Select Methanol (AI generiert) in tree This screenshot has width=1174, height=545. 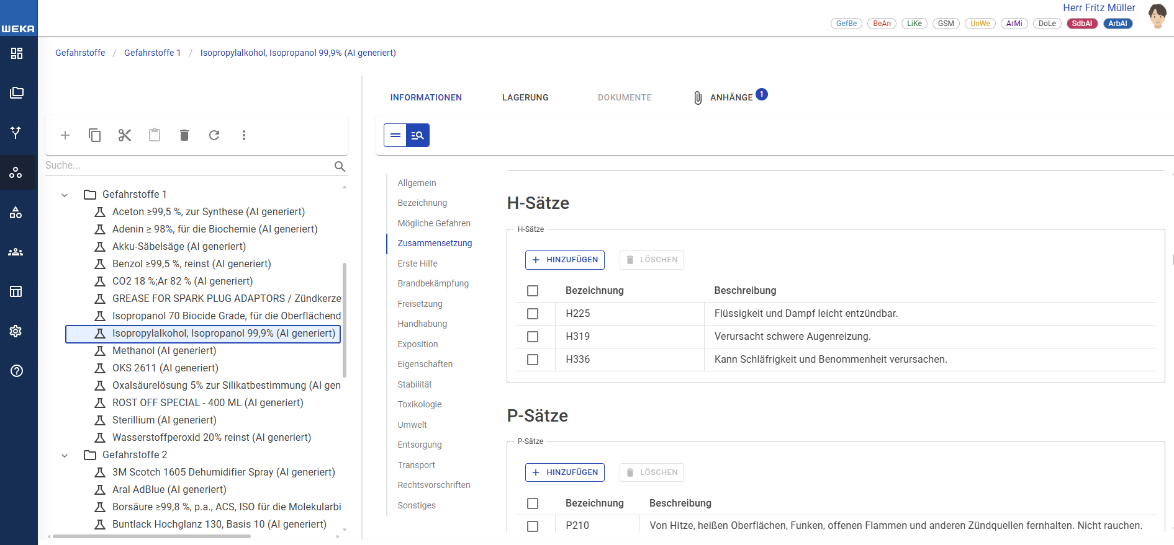pos(164,351)
